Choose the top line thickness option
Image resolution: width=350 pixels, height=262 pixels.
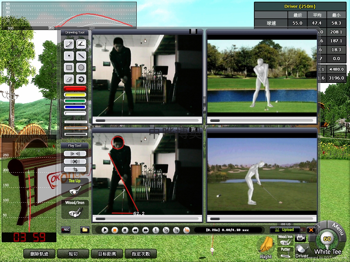click(76, 122)
